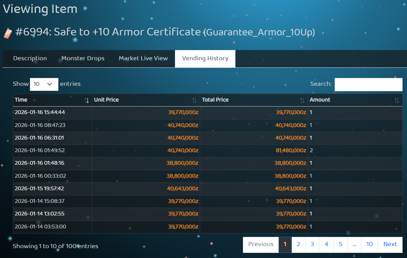The width and height of the screenshot is (407, 258).
Task: Select the Vending History tab
Action: [x=205, y=59]
